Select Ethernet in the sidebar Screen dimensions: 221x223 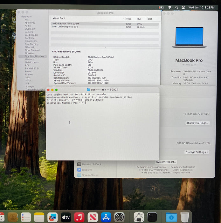[30, 47]
